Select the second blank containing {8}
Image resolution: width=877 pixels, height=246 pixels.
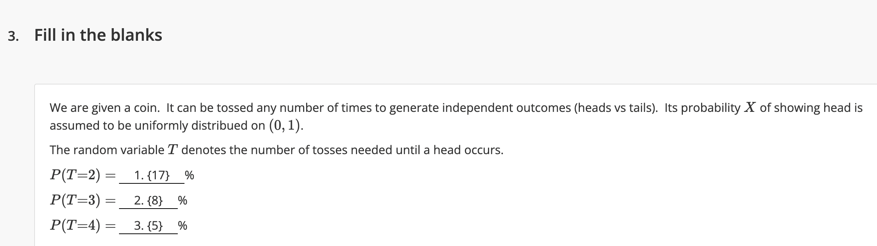pyautogui.click(x=148, y=201)
